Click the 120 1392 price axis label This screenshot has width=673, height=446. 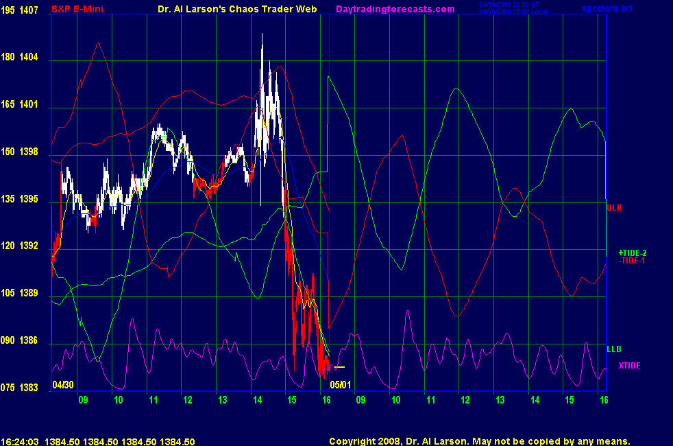(x=19, y=246)
